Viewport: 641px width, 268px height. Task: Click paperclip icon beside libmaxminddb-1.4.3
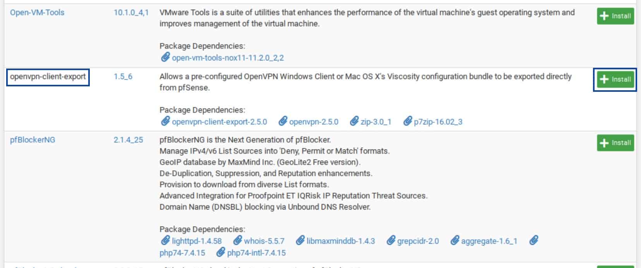pos(300,241)
